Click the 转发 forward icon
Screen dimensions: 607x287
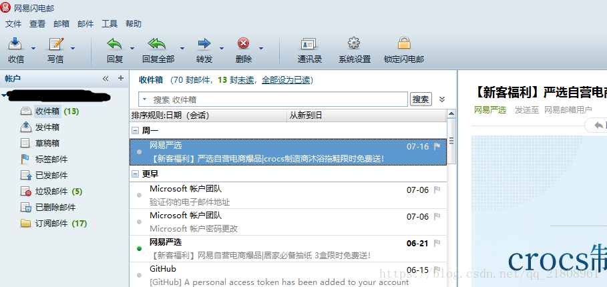(204, 43)
